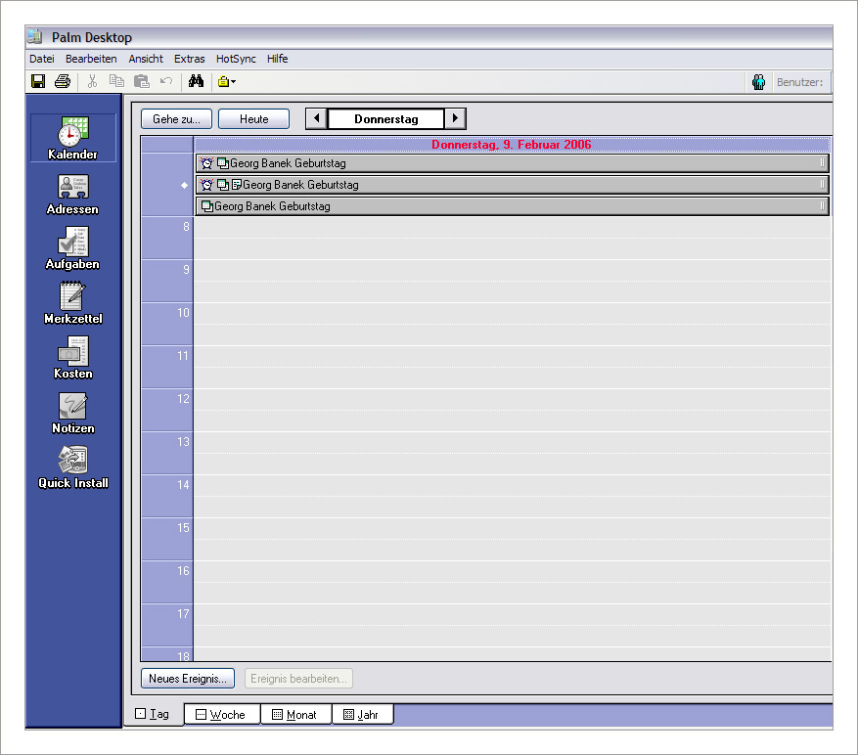Open the Hilfe menu

pyautogui.click(x=278, y=59)
